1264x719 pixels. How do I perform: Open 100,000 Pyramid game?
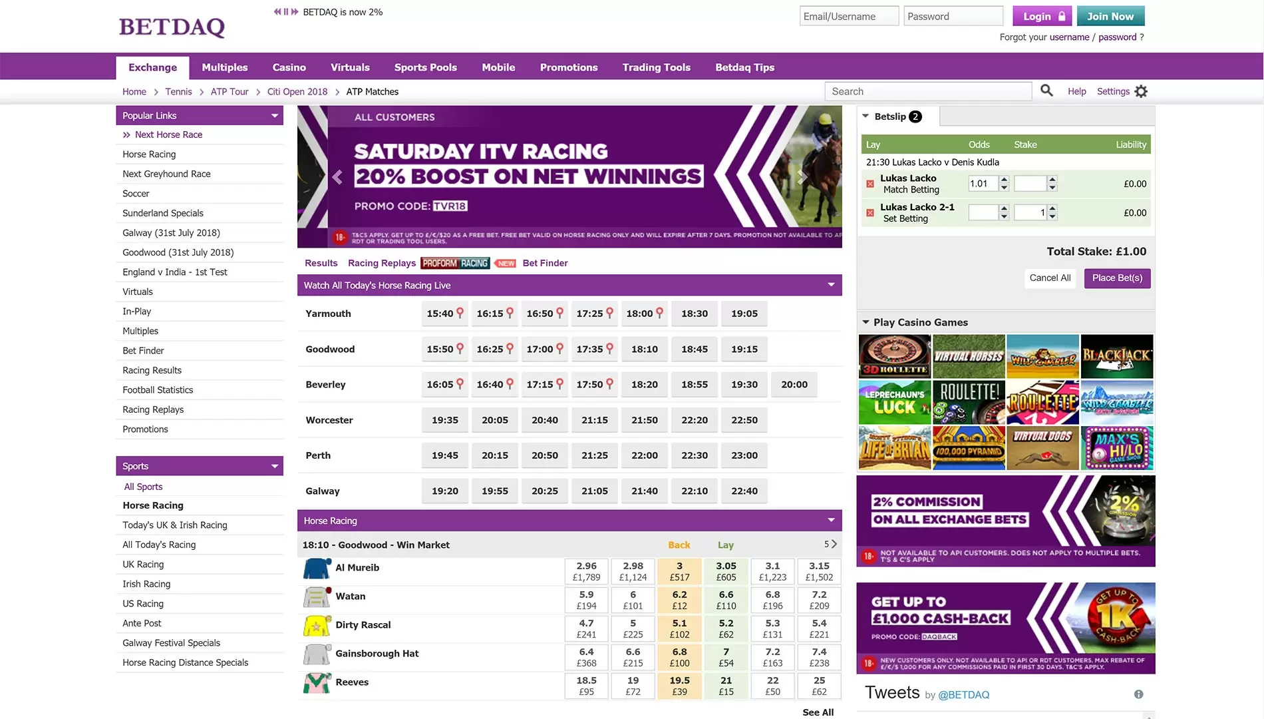[x=969, y=448]
